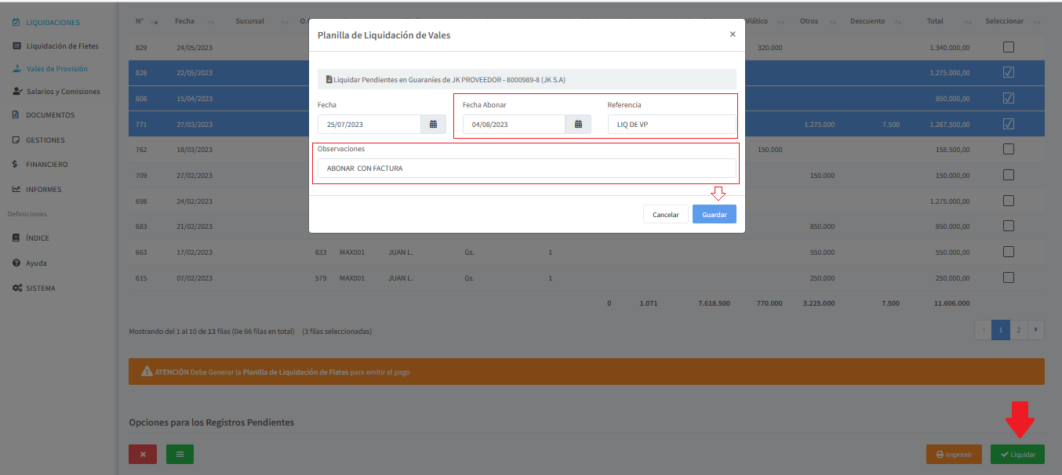
Task: Click the Guardar button
Action: tap(714, 215)
